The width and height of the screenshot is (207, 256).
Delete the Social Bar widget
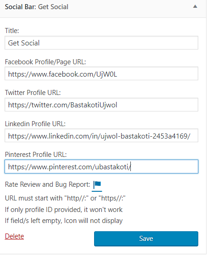(14, 236)
